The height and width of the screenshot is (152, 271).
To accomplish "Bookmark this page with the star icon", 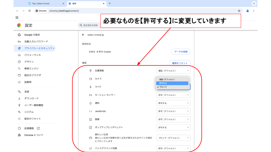I will 239,11.
